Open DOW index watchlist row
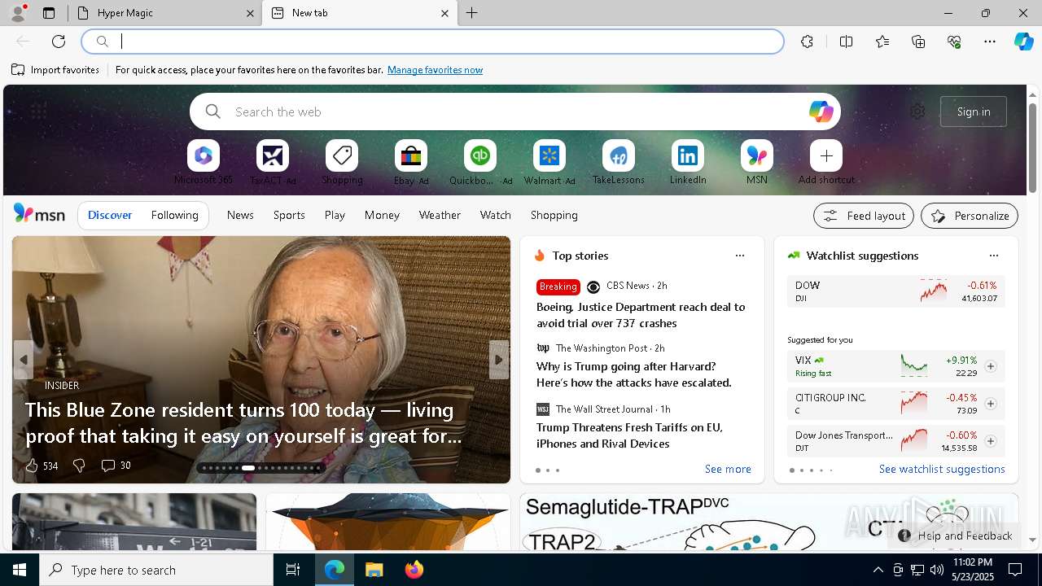This screenshot has height=586, width=1042. click(x=895, y=291)
